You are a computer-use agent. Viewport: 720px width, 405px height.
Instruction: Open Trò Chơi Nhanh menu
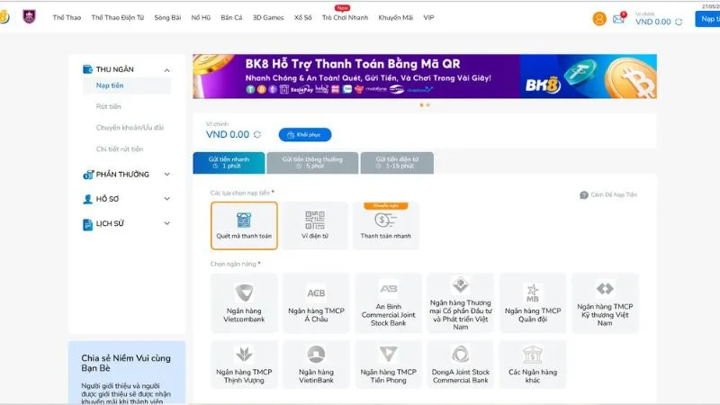point(345,17)
